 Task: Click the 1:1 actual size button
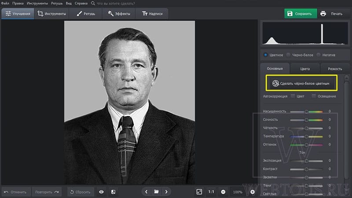tap(211, 192)
